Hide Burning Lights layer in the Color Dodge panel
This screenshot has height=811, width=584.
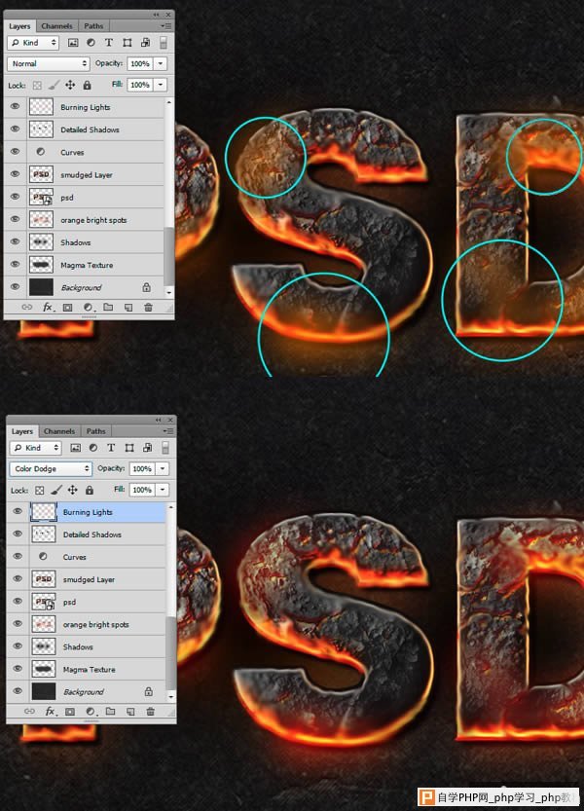[x=18, y=511]
